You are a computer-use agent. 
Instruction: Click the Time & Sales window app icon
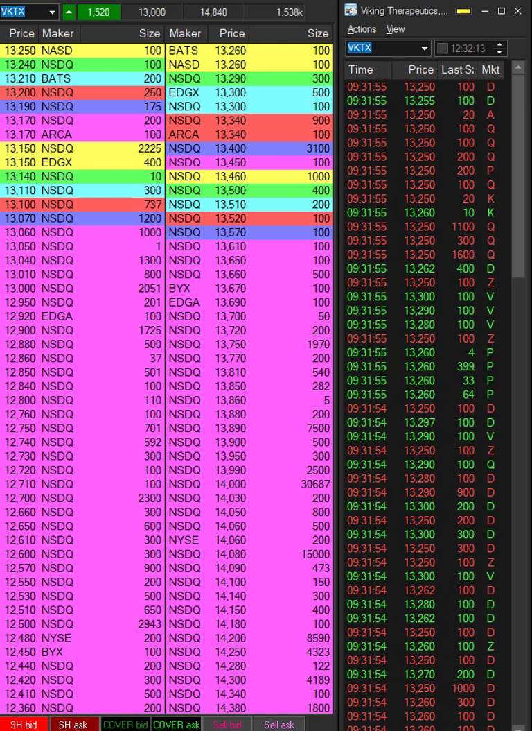[x=351, y=10]
